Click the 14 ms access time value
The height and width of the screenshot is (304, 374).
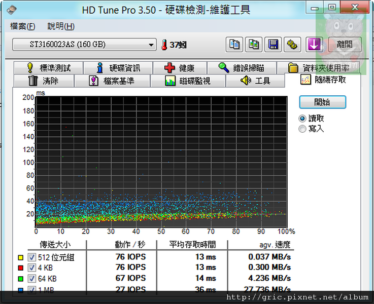tap(206, 278)
